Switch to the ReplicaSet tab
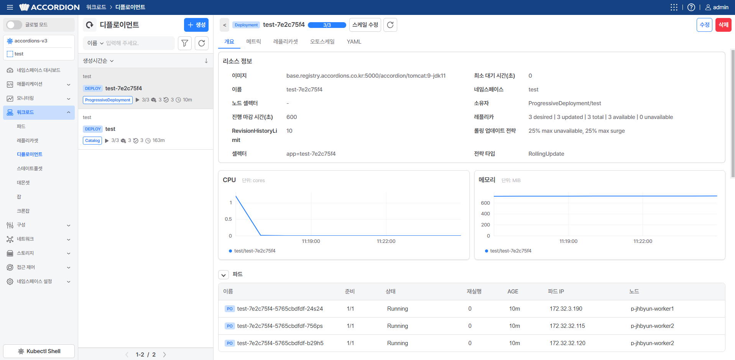 click(286, 42)
